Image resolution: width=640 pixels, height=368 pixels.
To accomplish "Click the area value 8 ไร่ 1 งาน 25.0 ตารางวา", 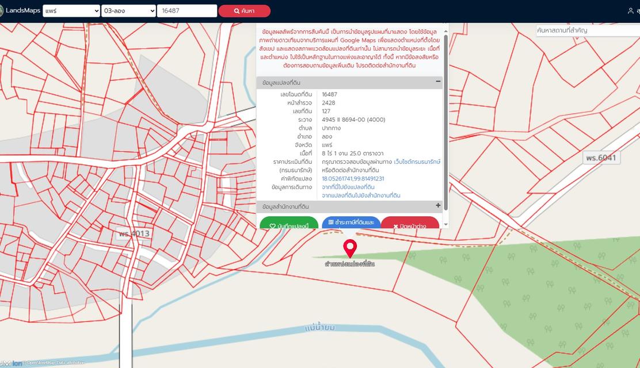I will click(x=353, y=154).
